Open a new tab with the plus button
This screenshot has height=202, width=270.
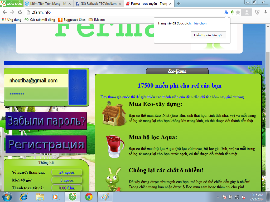click(x=179, y=4)
